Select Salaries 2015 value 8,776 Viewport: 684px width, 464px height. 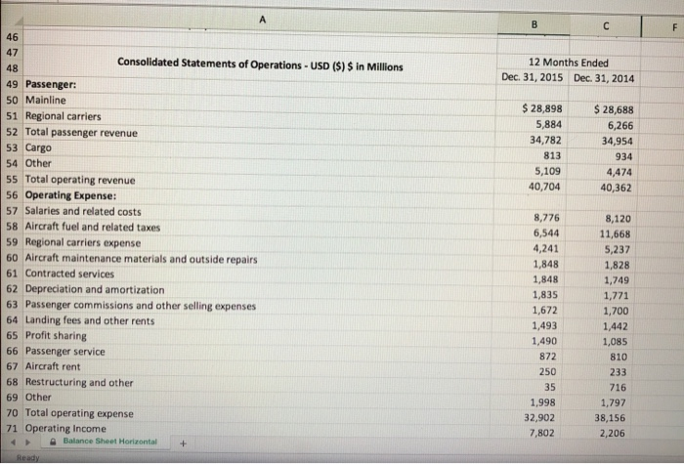pyautogui.click(x=546, y=218)
